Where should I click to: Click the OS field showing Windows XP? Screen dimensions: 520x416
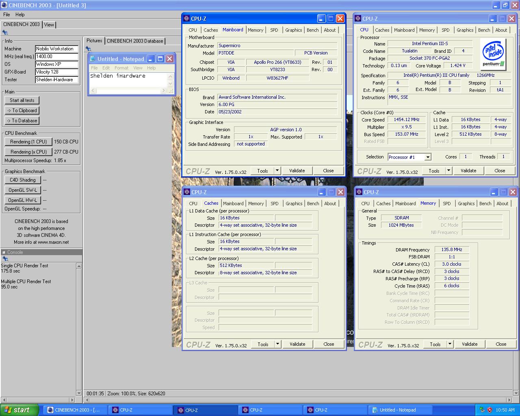[56, 64]
